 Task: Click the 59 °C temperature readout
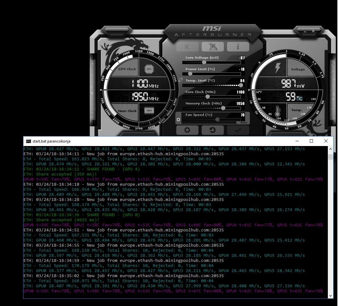pyautogui.click(x=294, y=97)
